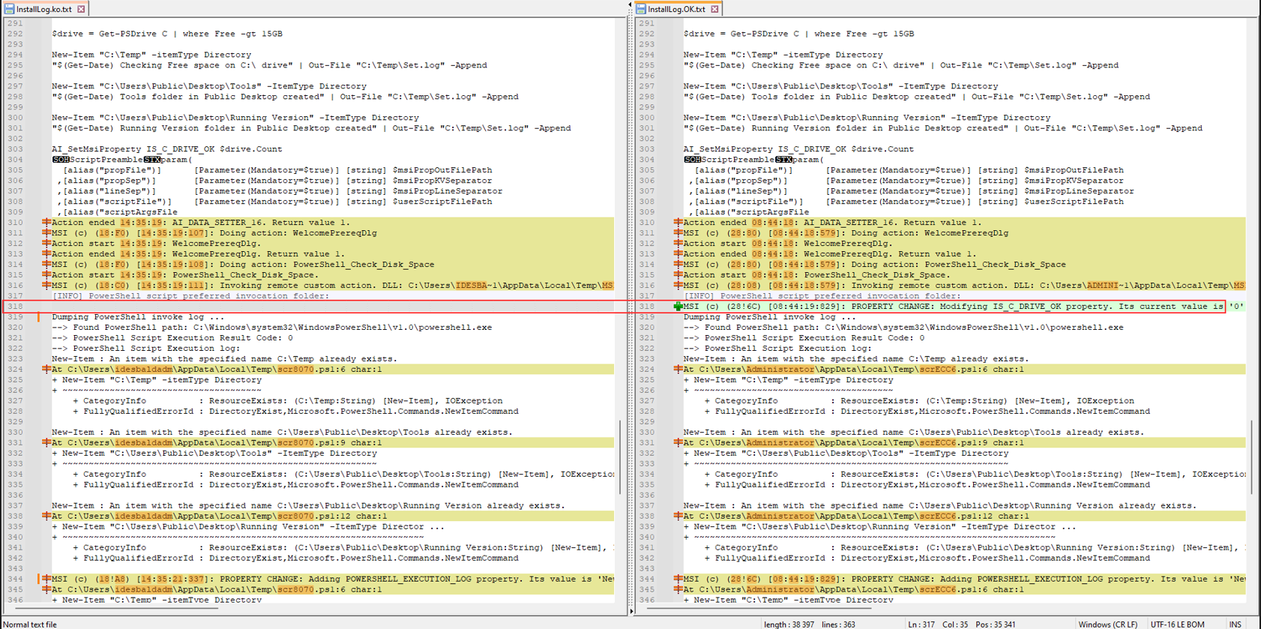Click changed-line marker at line 312 in OK log
Screen dimensions: 1261x629
678,244
